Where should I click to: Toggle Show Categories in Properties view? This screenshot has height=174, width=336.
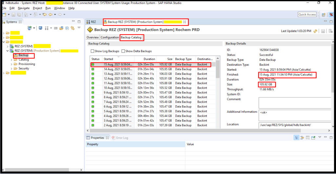[297, 138]
